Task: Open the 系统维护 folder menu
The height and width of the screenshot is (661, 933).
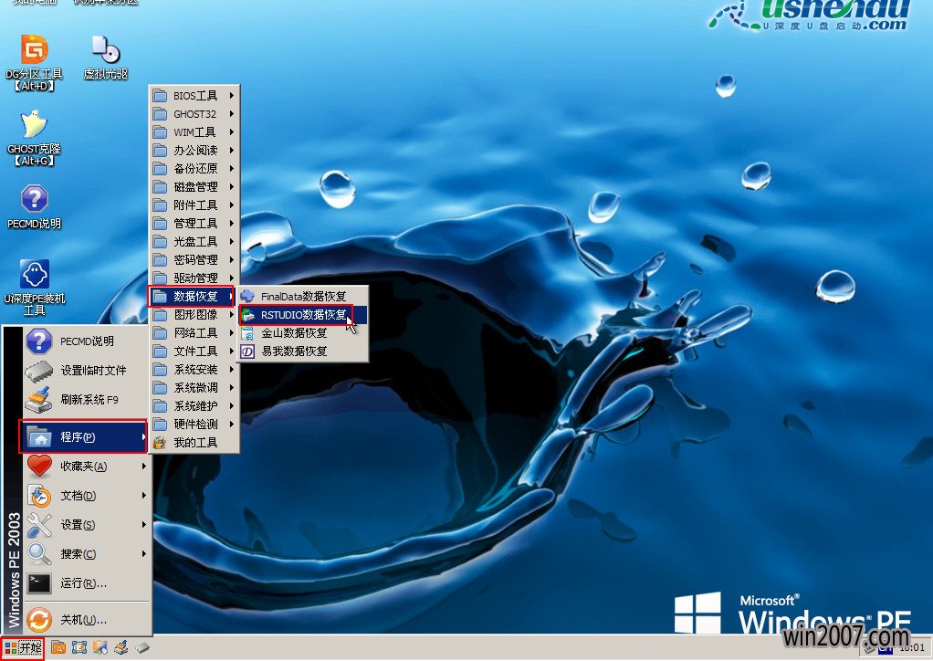Action: [x=194, y=406]
